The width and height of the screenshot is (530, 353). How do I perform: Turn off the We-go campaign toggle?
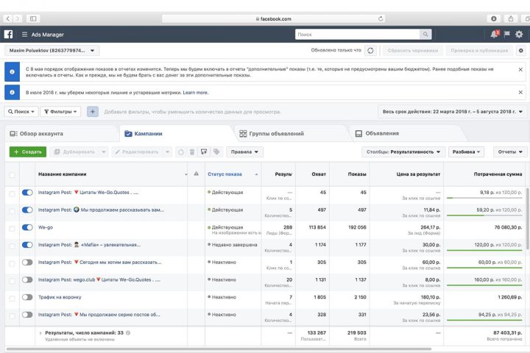(x=27, y=227)
